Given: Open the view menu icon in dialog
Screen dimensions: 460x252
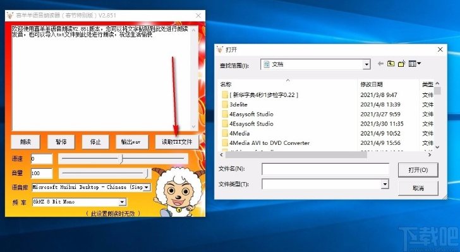Looking at the screenshot, I should 415,64.
